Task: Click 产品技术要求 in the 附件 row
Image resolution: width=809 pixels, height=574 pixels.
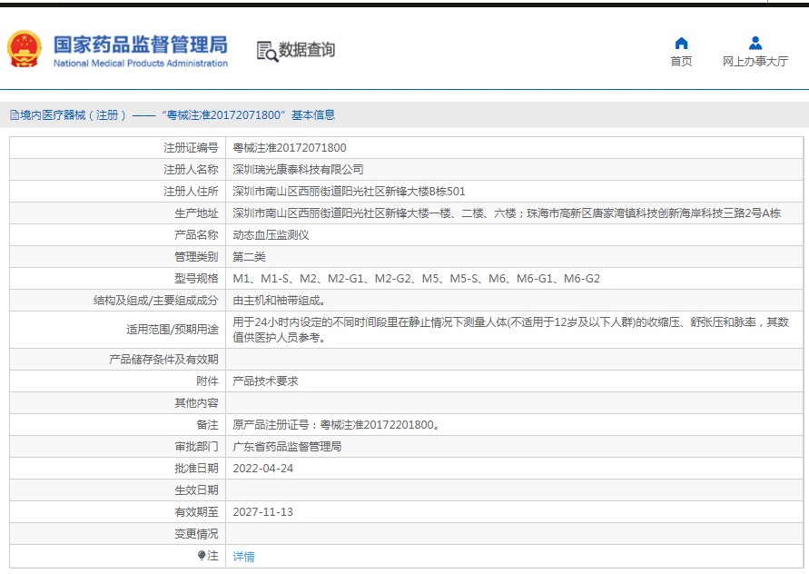Action: tap(265, 381)
